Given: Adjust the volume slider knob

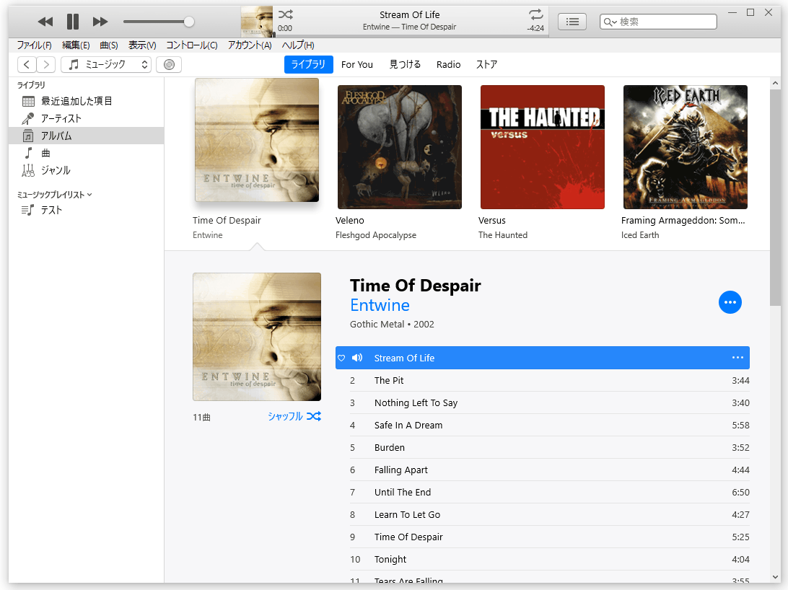Looking at the screenshot, I should coord(189,22).
